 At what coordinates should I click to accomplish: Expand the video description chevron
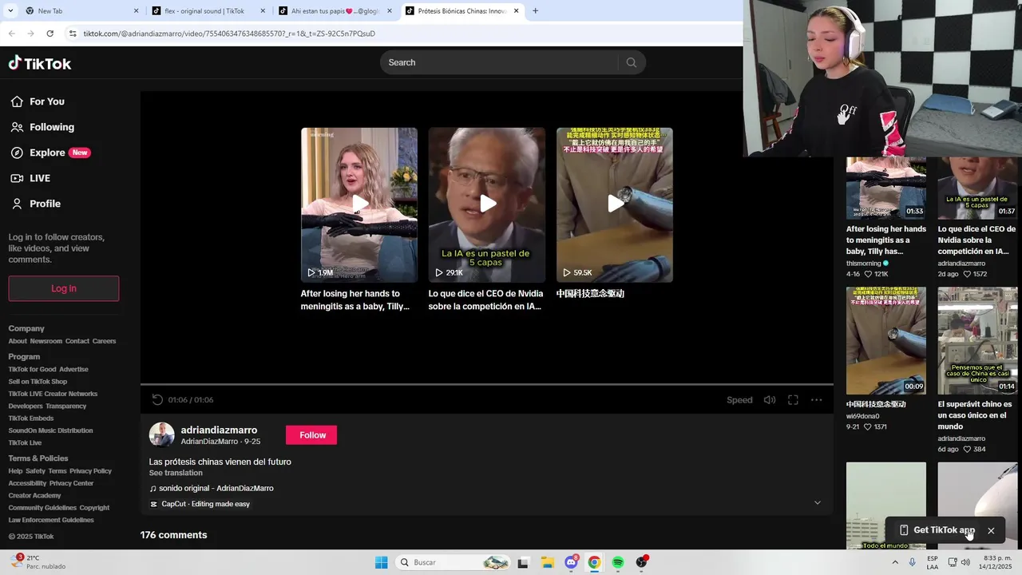point(817,503)
